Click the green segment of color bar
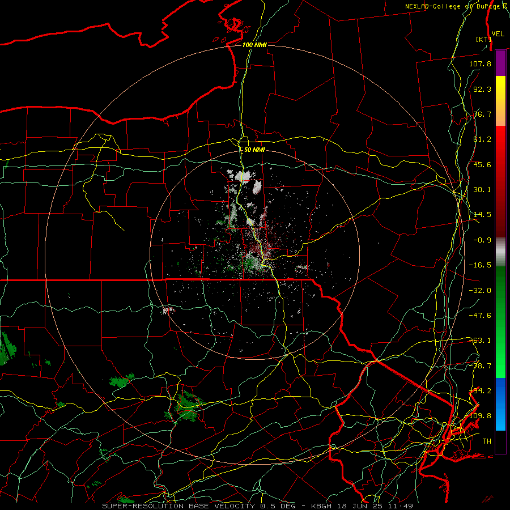 (x=500, y=322)
